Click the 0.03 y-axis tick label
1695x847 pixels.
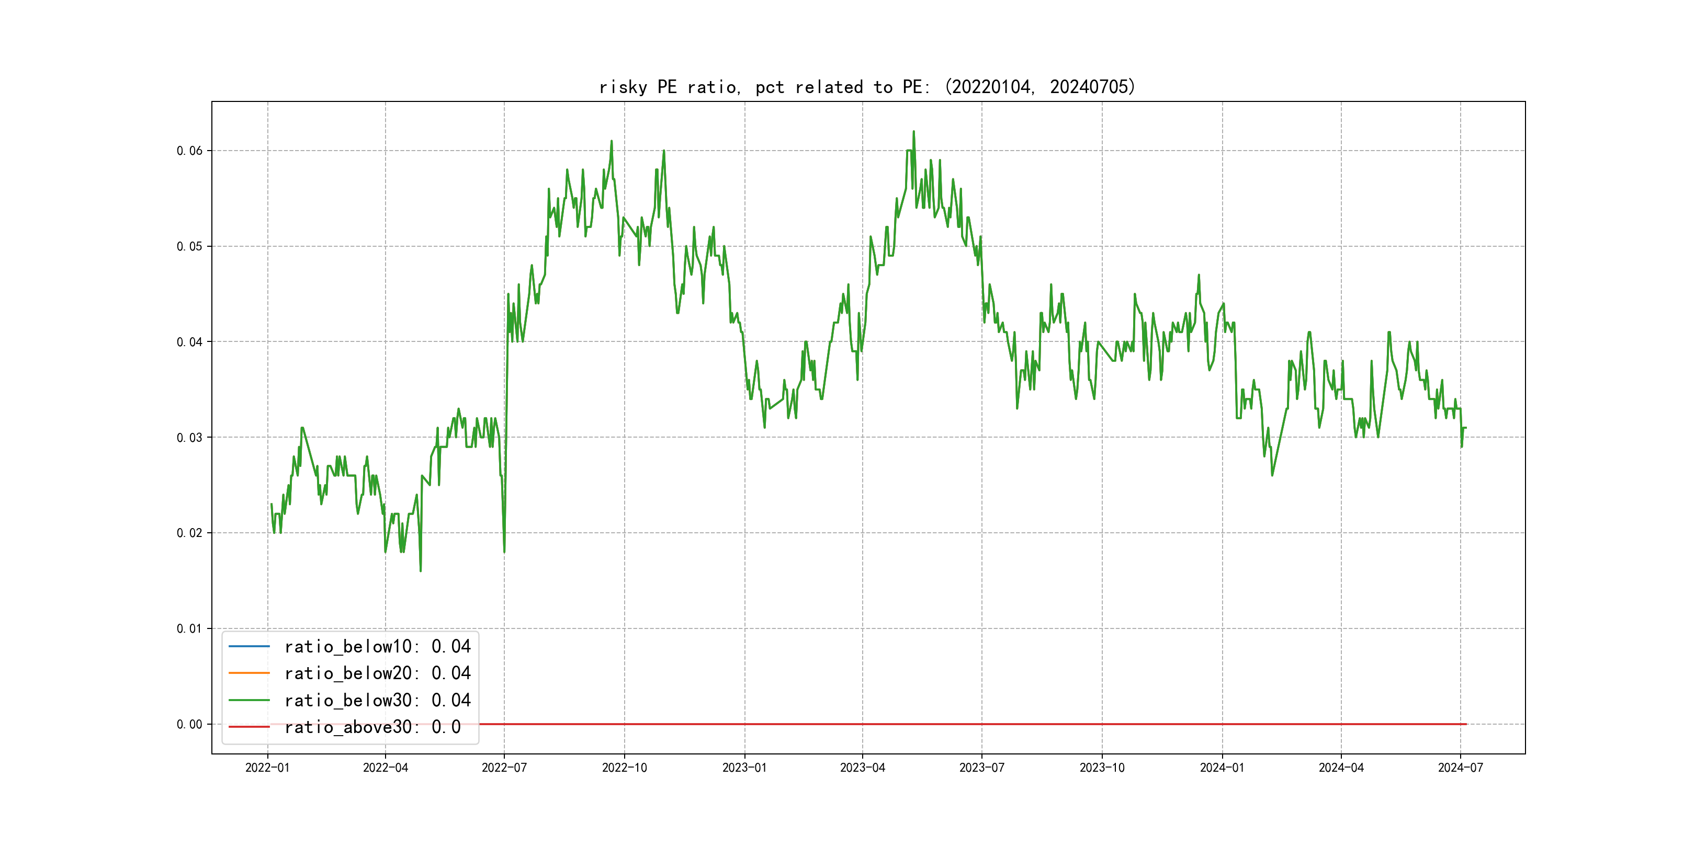click(189, 438)
